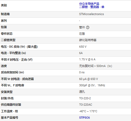Open the 二极管 - 整流器 - 单 link
The width and height of the screenshot is (131, 121).
(x=92, y=7)
